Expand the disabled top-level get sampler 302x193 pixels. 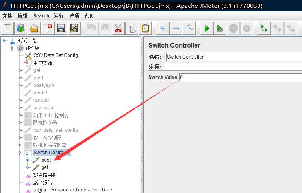point(20,70)
